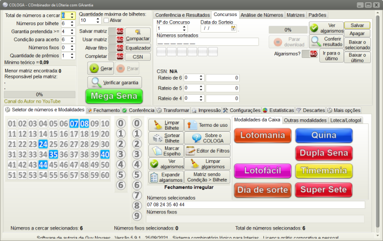Select the Quina modality
383x241 pixels.
point(324,135)
